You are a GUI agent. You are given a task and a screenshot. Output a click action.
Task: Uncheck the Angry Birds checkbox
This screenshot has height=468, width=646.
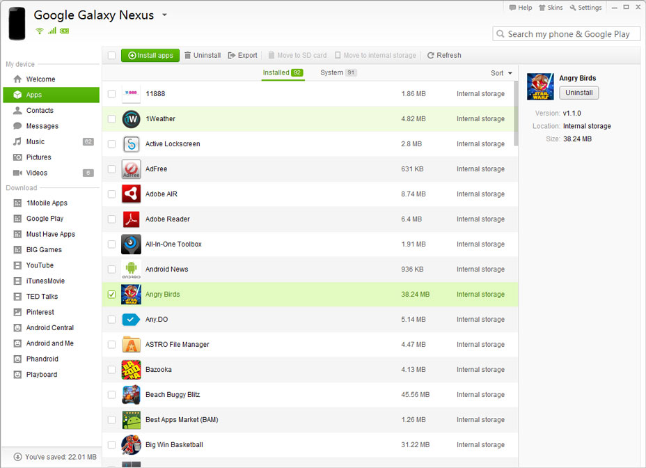click(x=111, y=295)
